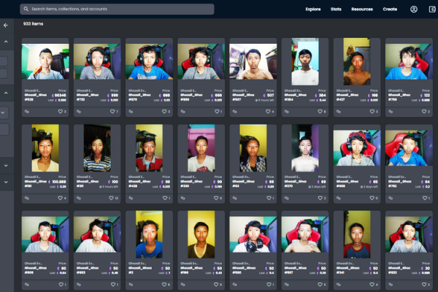Screen dimensions: 438x292
Task: Click the link icon on item #507
Action: [235, 112]
